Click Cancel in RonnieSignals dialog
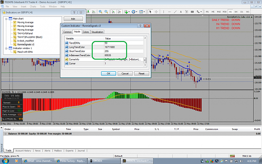The width and height of the screenshot is (262, 164). coord(125,73)
